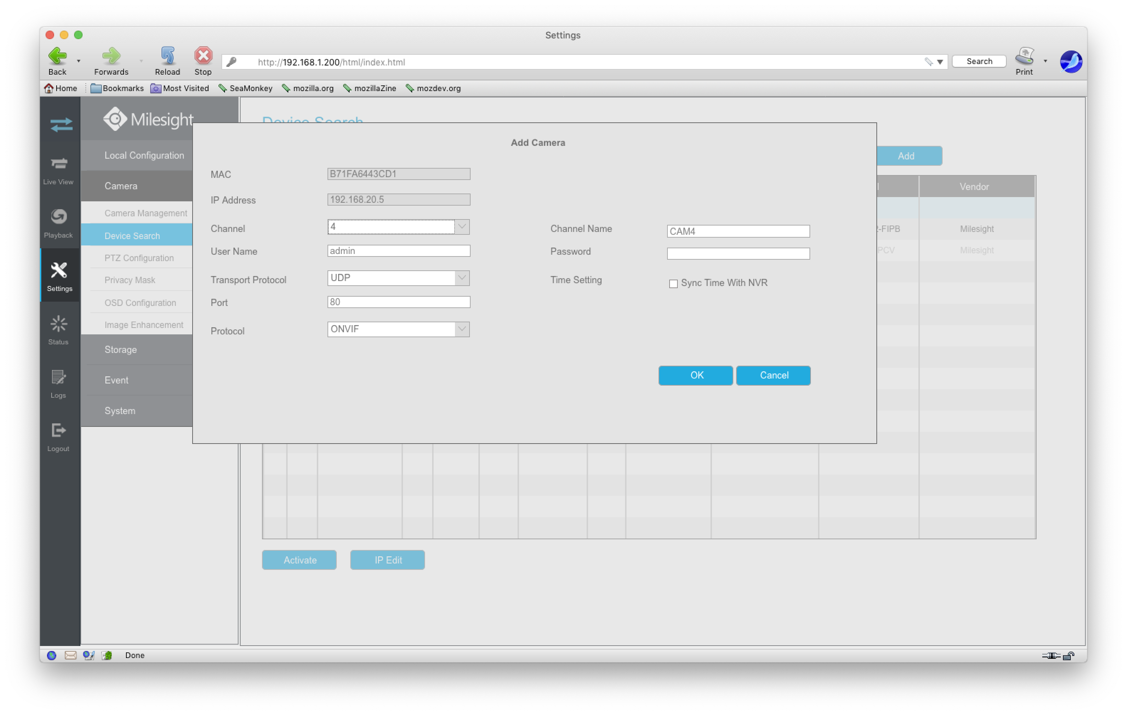Image resolution: width=1127 pixels, height=715 pixels.
Task: Enable Sync Time With NVR checkbox
Action: (673, 284)
